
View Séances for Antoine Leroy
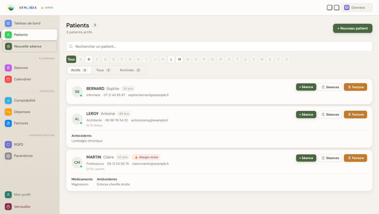[330, 114]
